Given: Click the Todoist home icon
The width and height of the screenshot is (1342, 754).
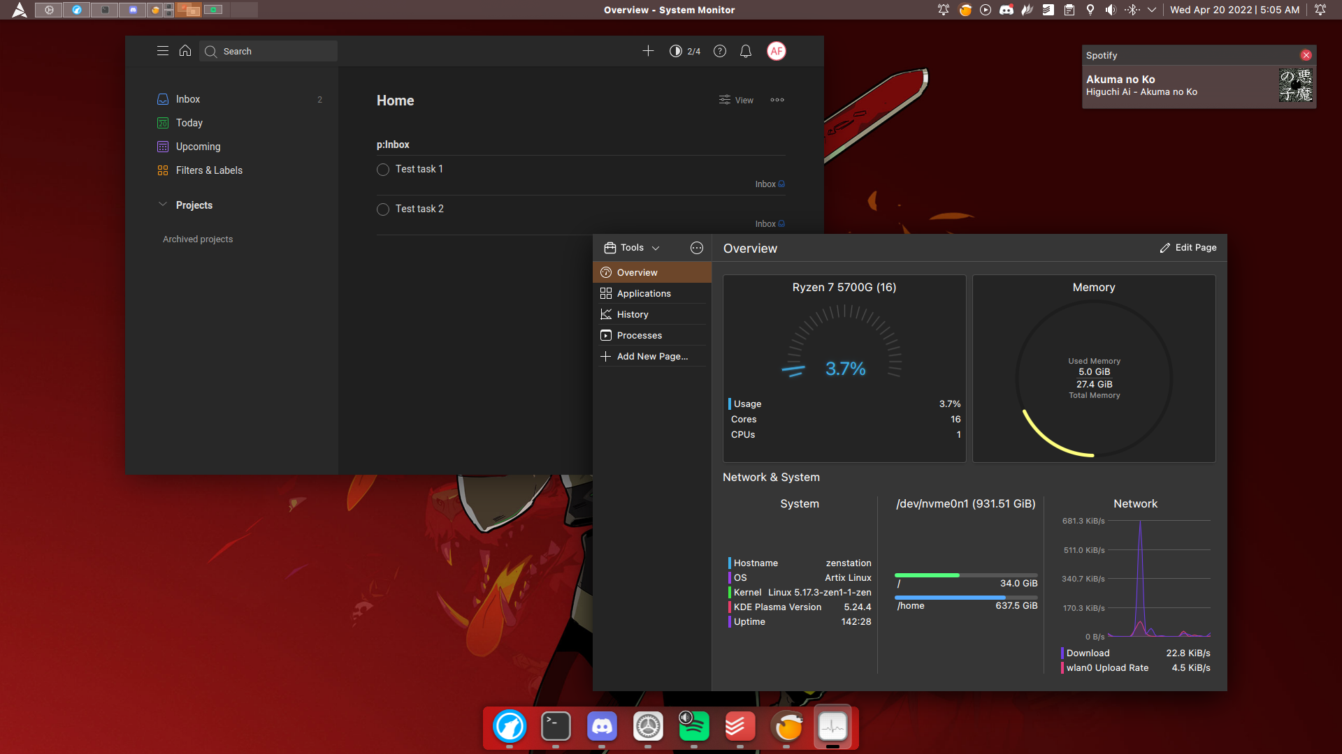Looking at the screenshot, I should click(x=185, y=51).
